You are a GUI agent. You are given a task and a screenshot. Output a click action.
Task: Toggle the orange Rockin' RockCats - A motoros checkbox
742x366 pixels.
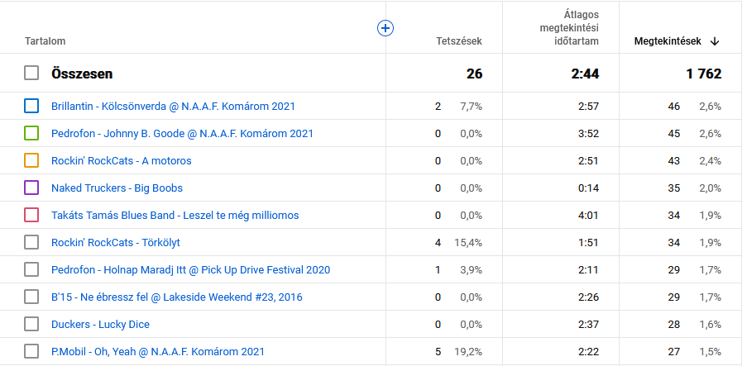point(31,160)
